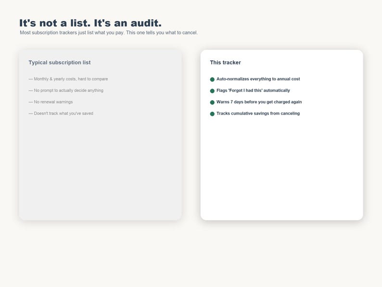Click green dot beside "Warns 7 days before"
Image resolution: width=382 pixels, height=287 pixels.
tap(212, 103)
